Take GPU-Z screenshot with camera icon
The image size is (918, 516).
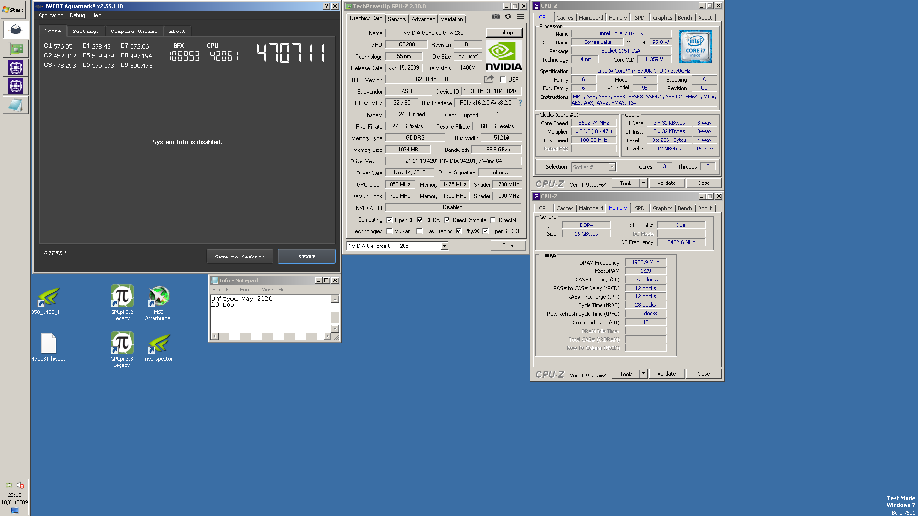point(496,16)
